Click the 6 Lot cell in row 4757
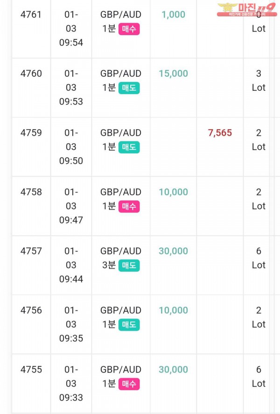 tap(259, 258)
